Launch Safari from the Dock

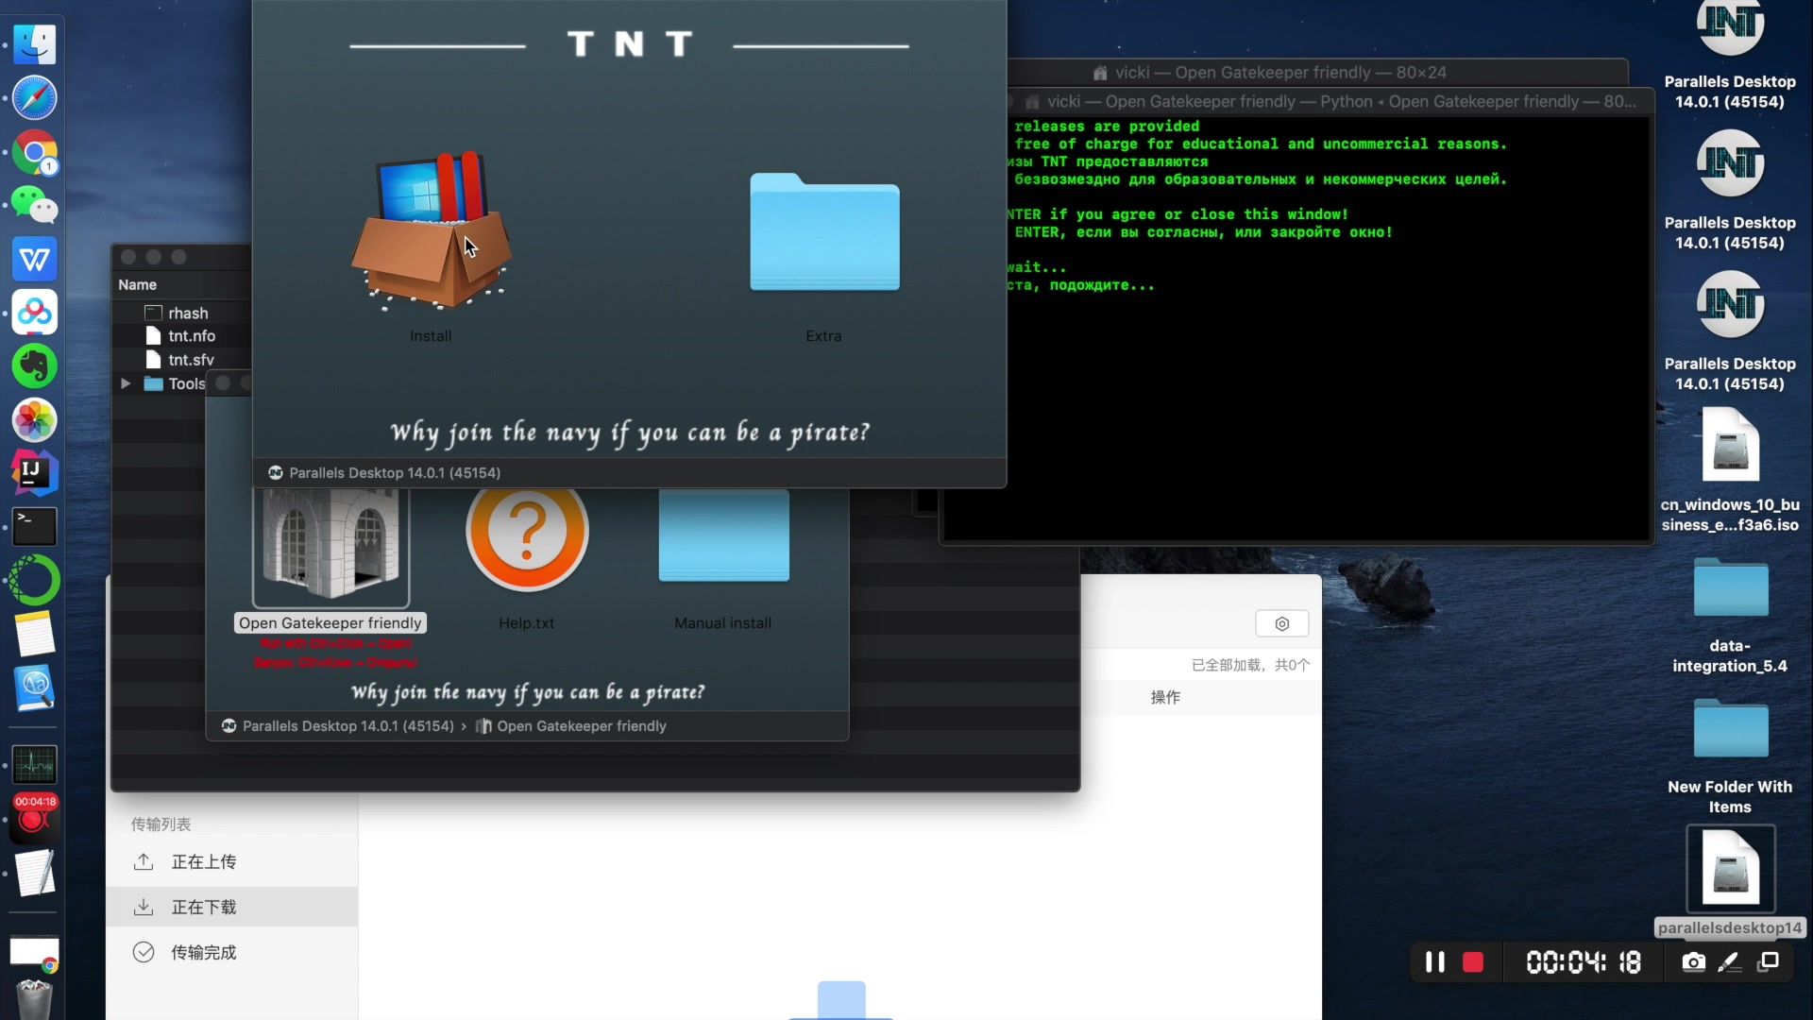click(35, 97)
